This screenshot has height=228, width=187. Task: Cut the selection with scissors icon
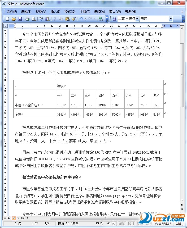pyautogui.click(x=55, y=19)
